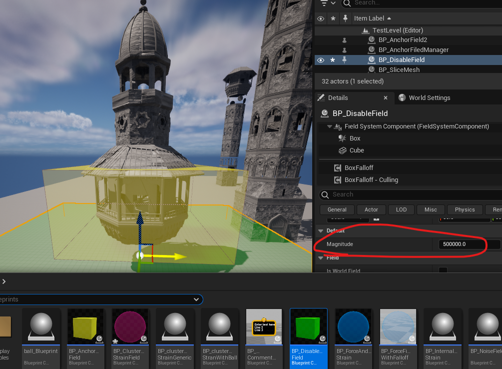
Task: Select BP_clusterStrainGeneric asset thumbnail
Action: [x=175, y=326]
